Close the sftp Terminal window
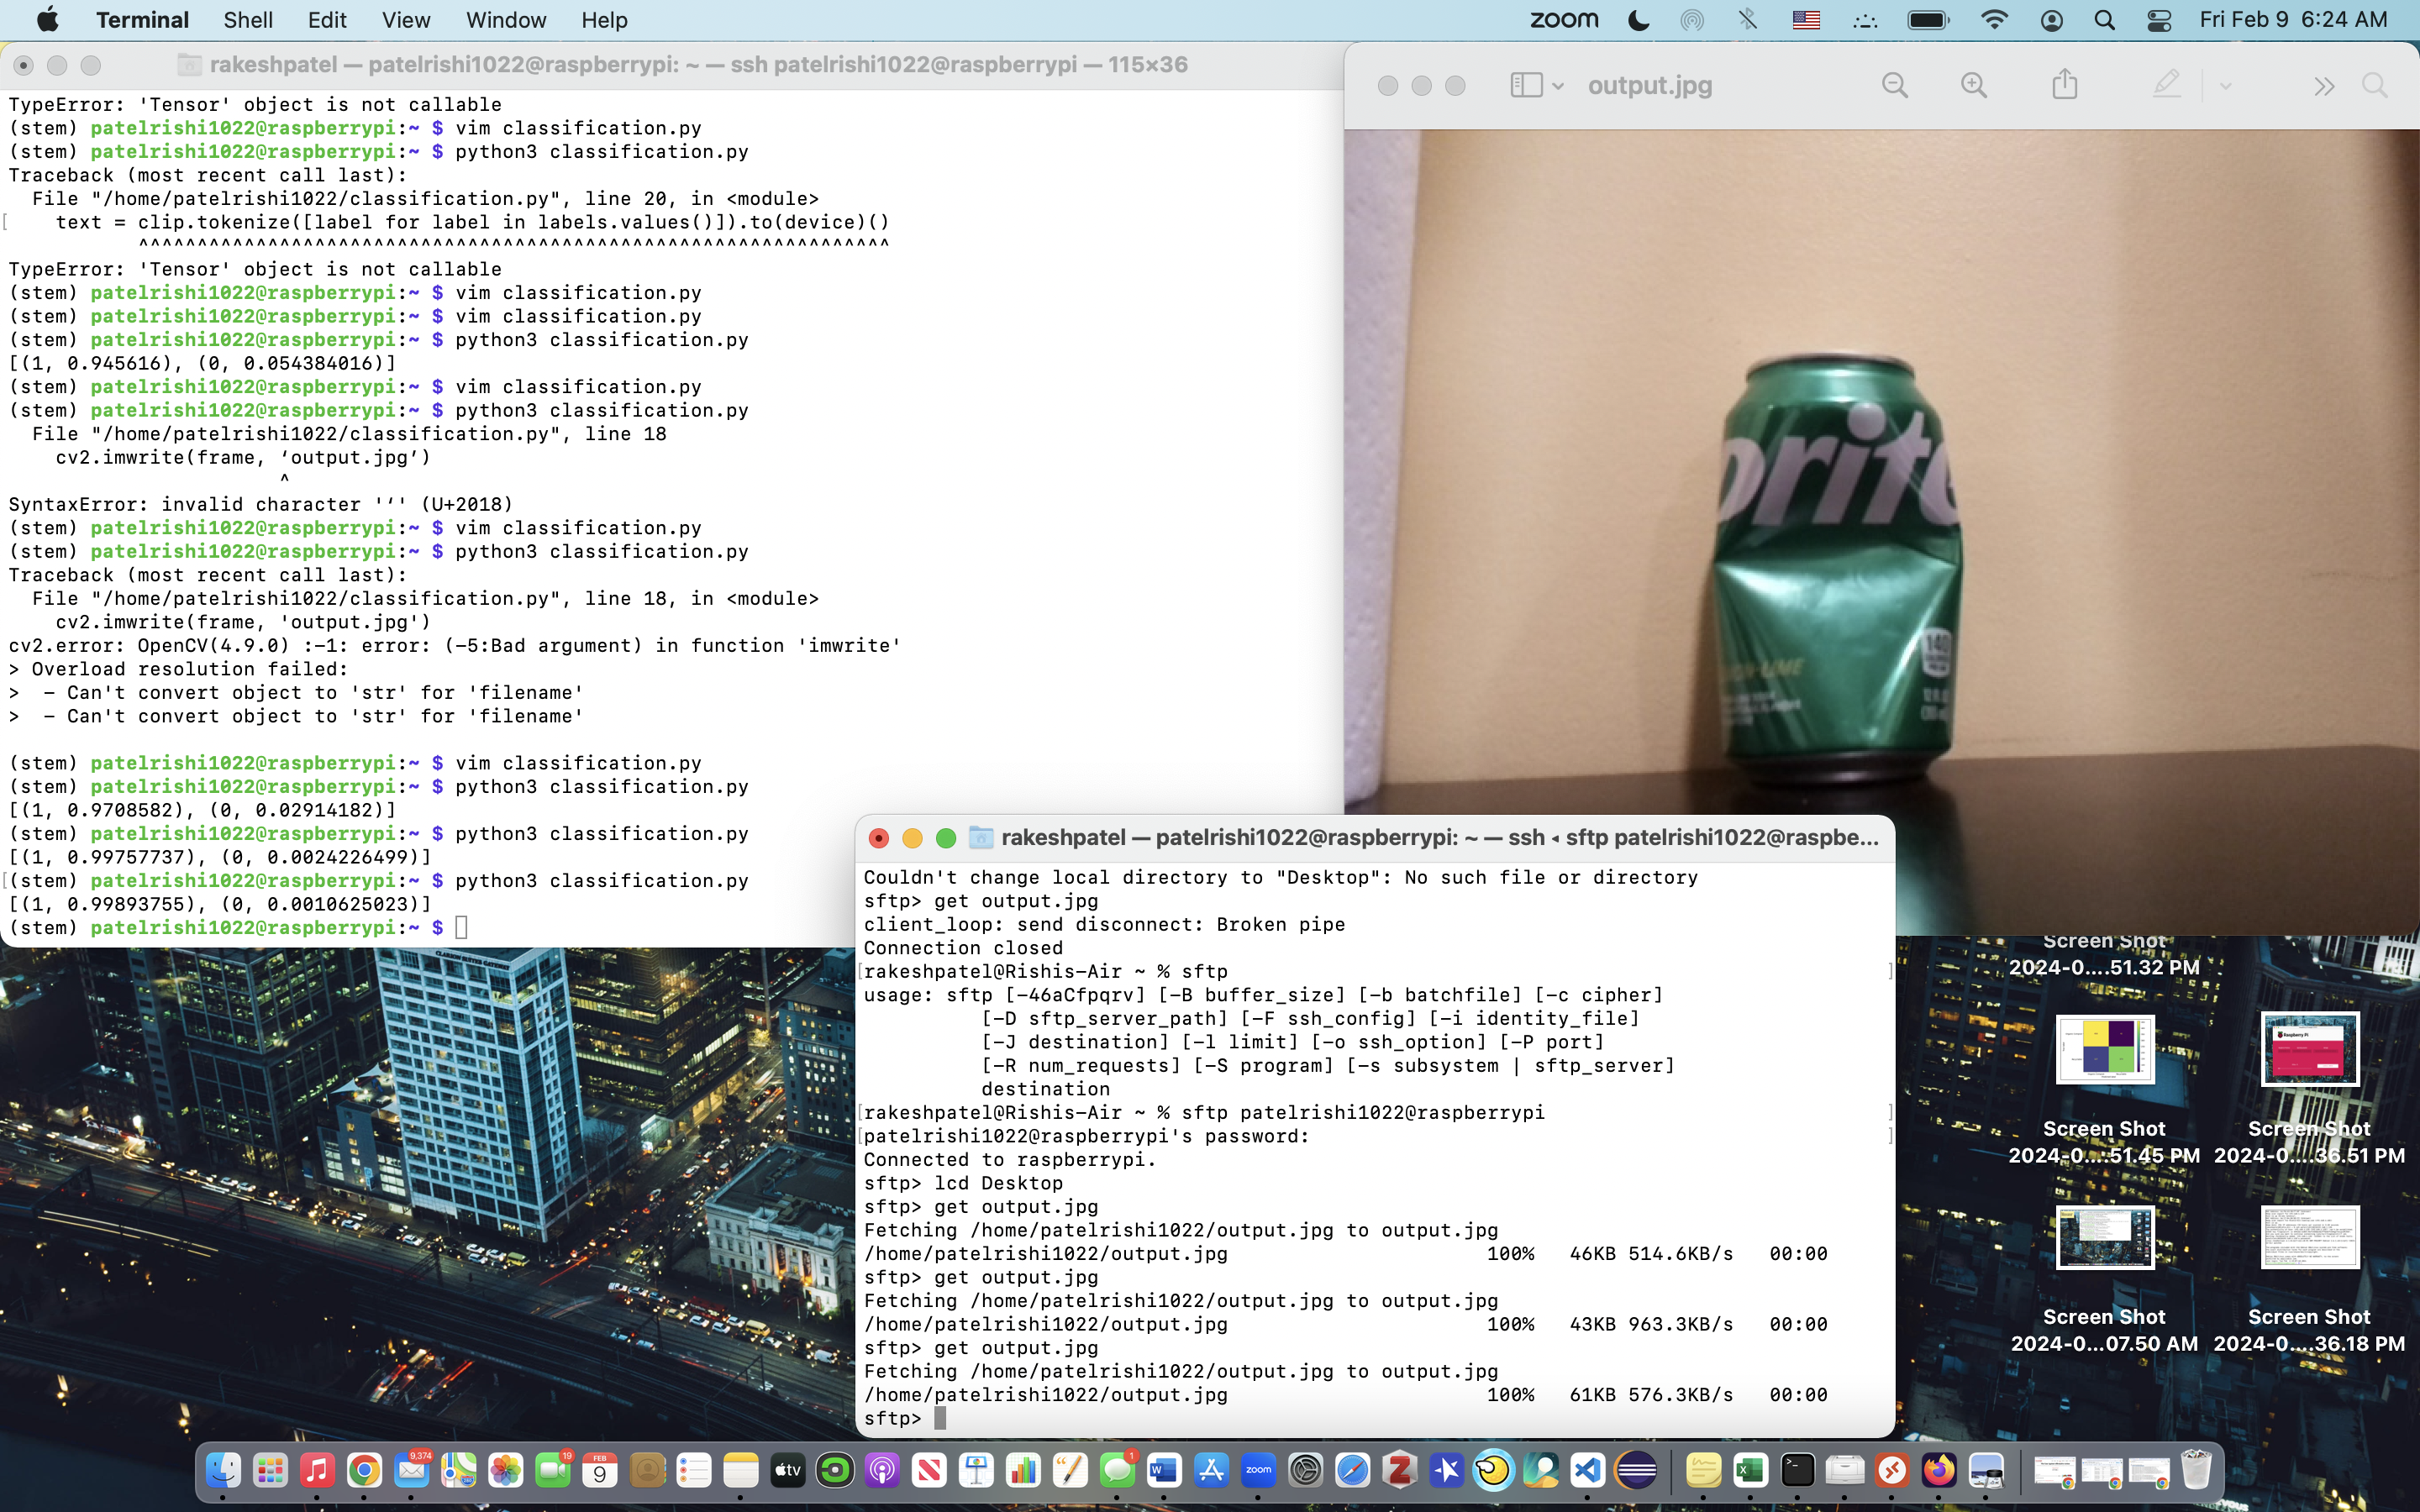2420x1512 pixels. (x=878, y=838)
